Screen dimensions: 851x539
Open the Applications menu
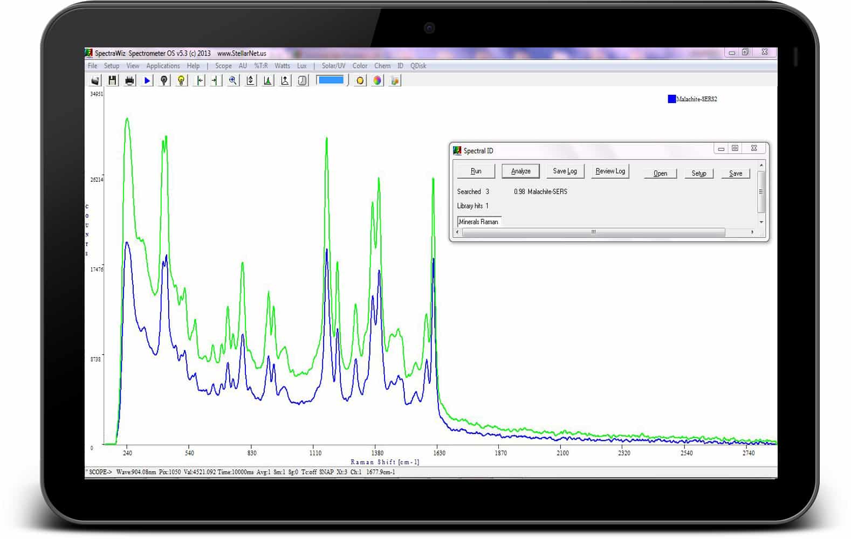163,66
